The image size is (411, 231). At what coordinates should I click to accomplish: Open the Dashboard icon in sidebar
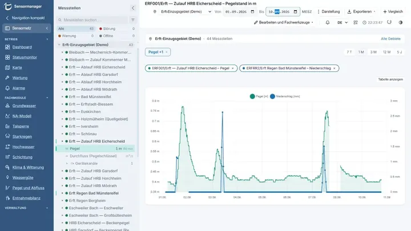tap(7, 47)
